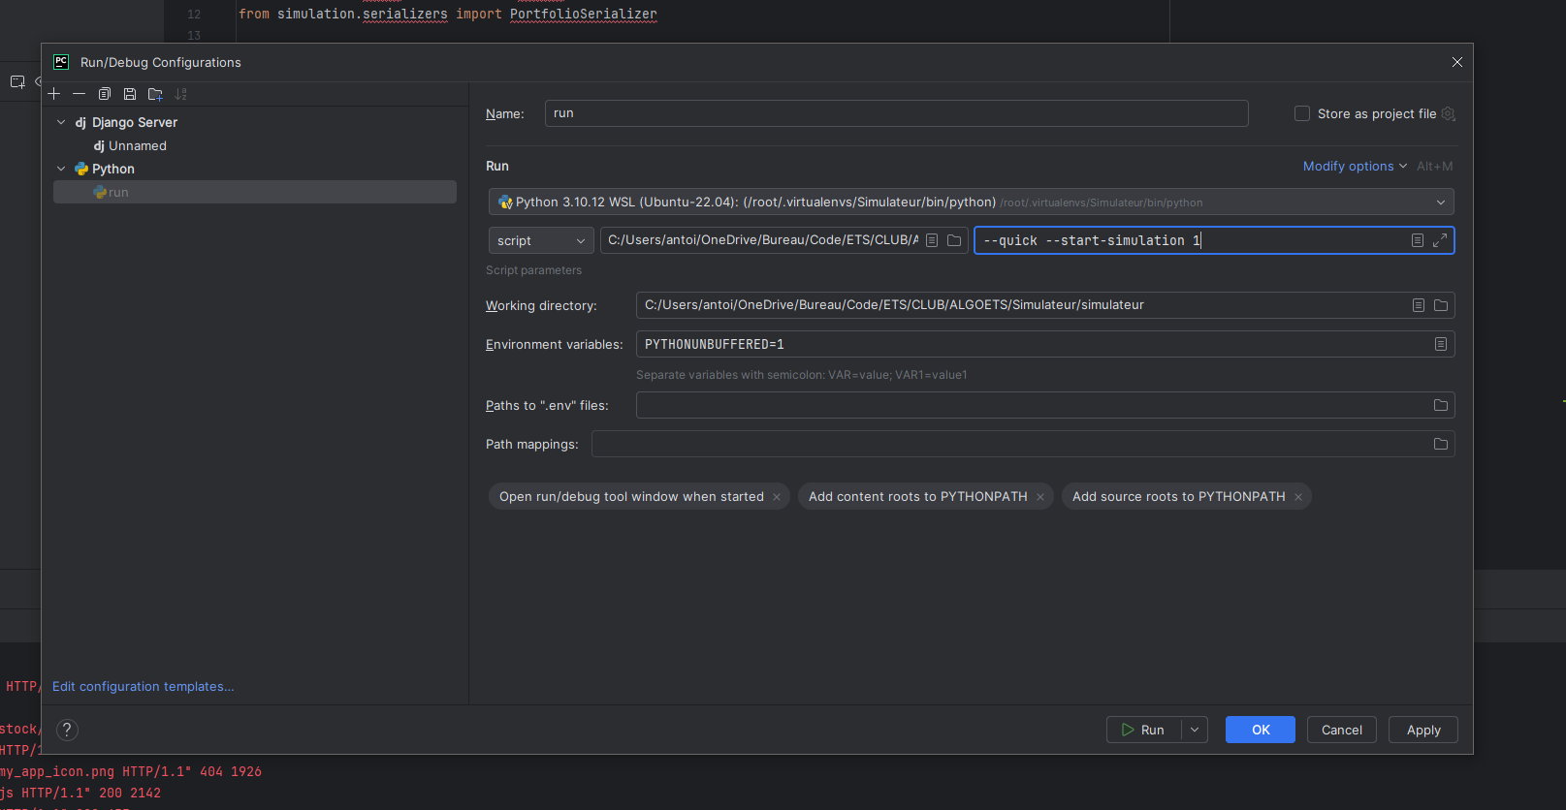The height and width of the screenshot is (810, 1566).
Task: Click the 'Run' section heading
Action: (497, 166)
